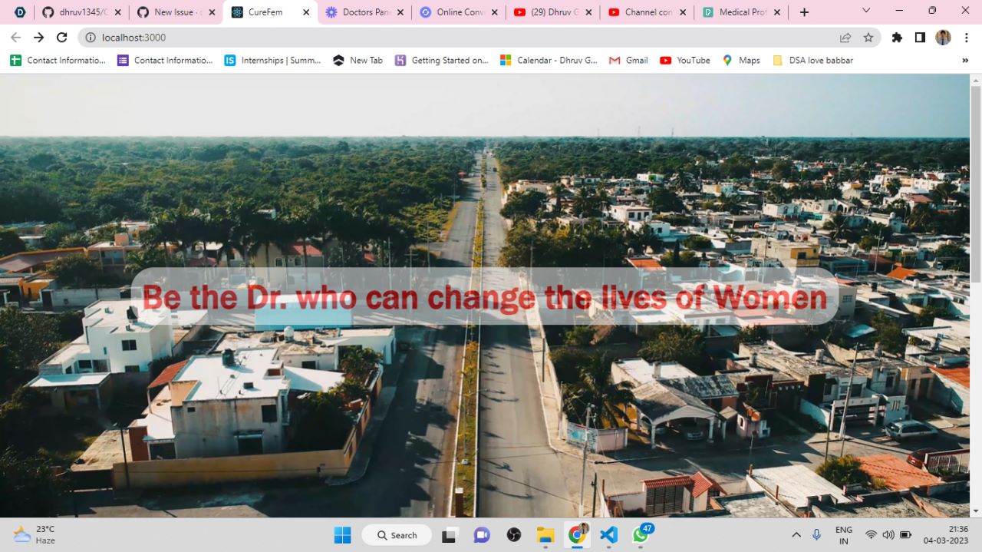Change the ENG IN input language
This screenshot has width=982, height=552.
pos(844,535)
